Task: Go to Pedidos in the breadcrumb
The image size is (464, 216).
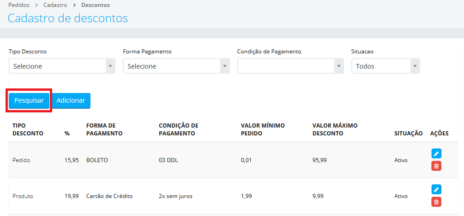Action: 19,5
